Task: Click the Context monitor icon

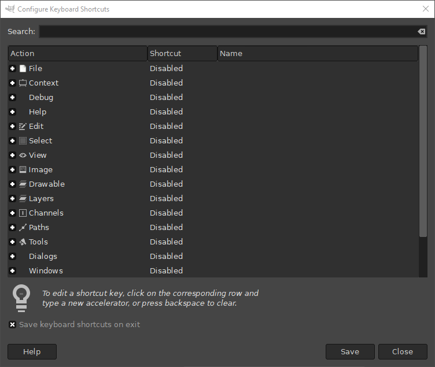Action: (x=23, y=83)
